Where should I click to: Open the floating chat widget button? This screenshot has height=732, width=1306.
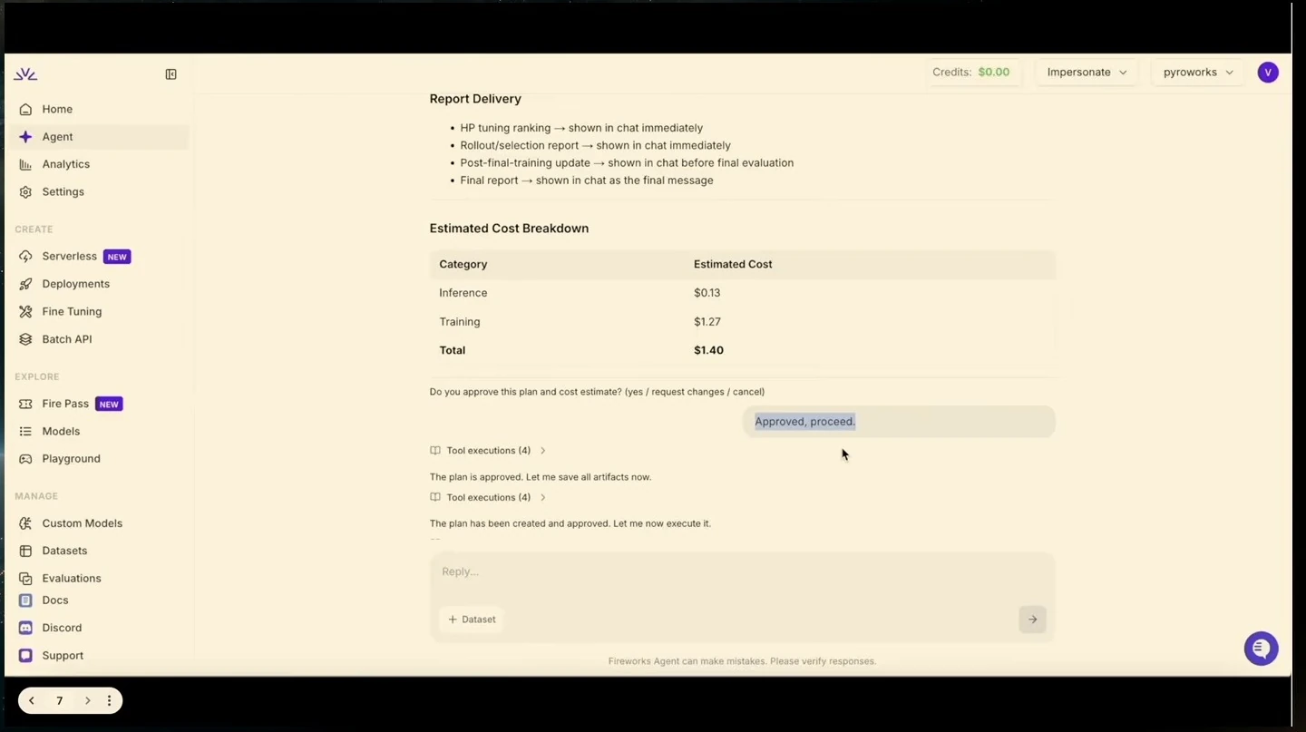[1261, 649]
